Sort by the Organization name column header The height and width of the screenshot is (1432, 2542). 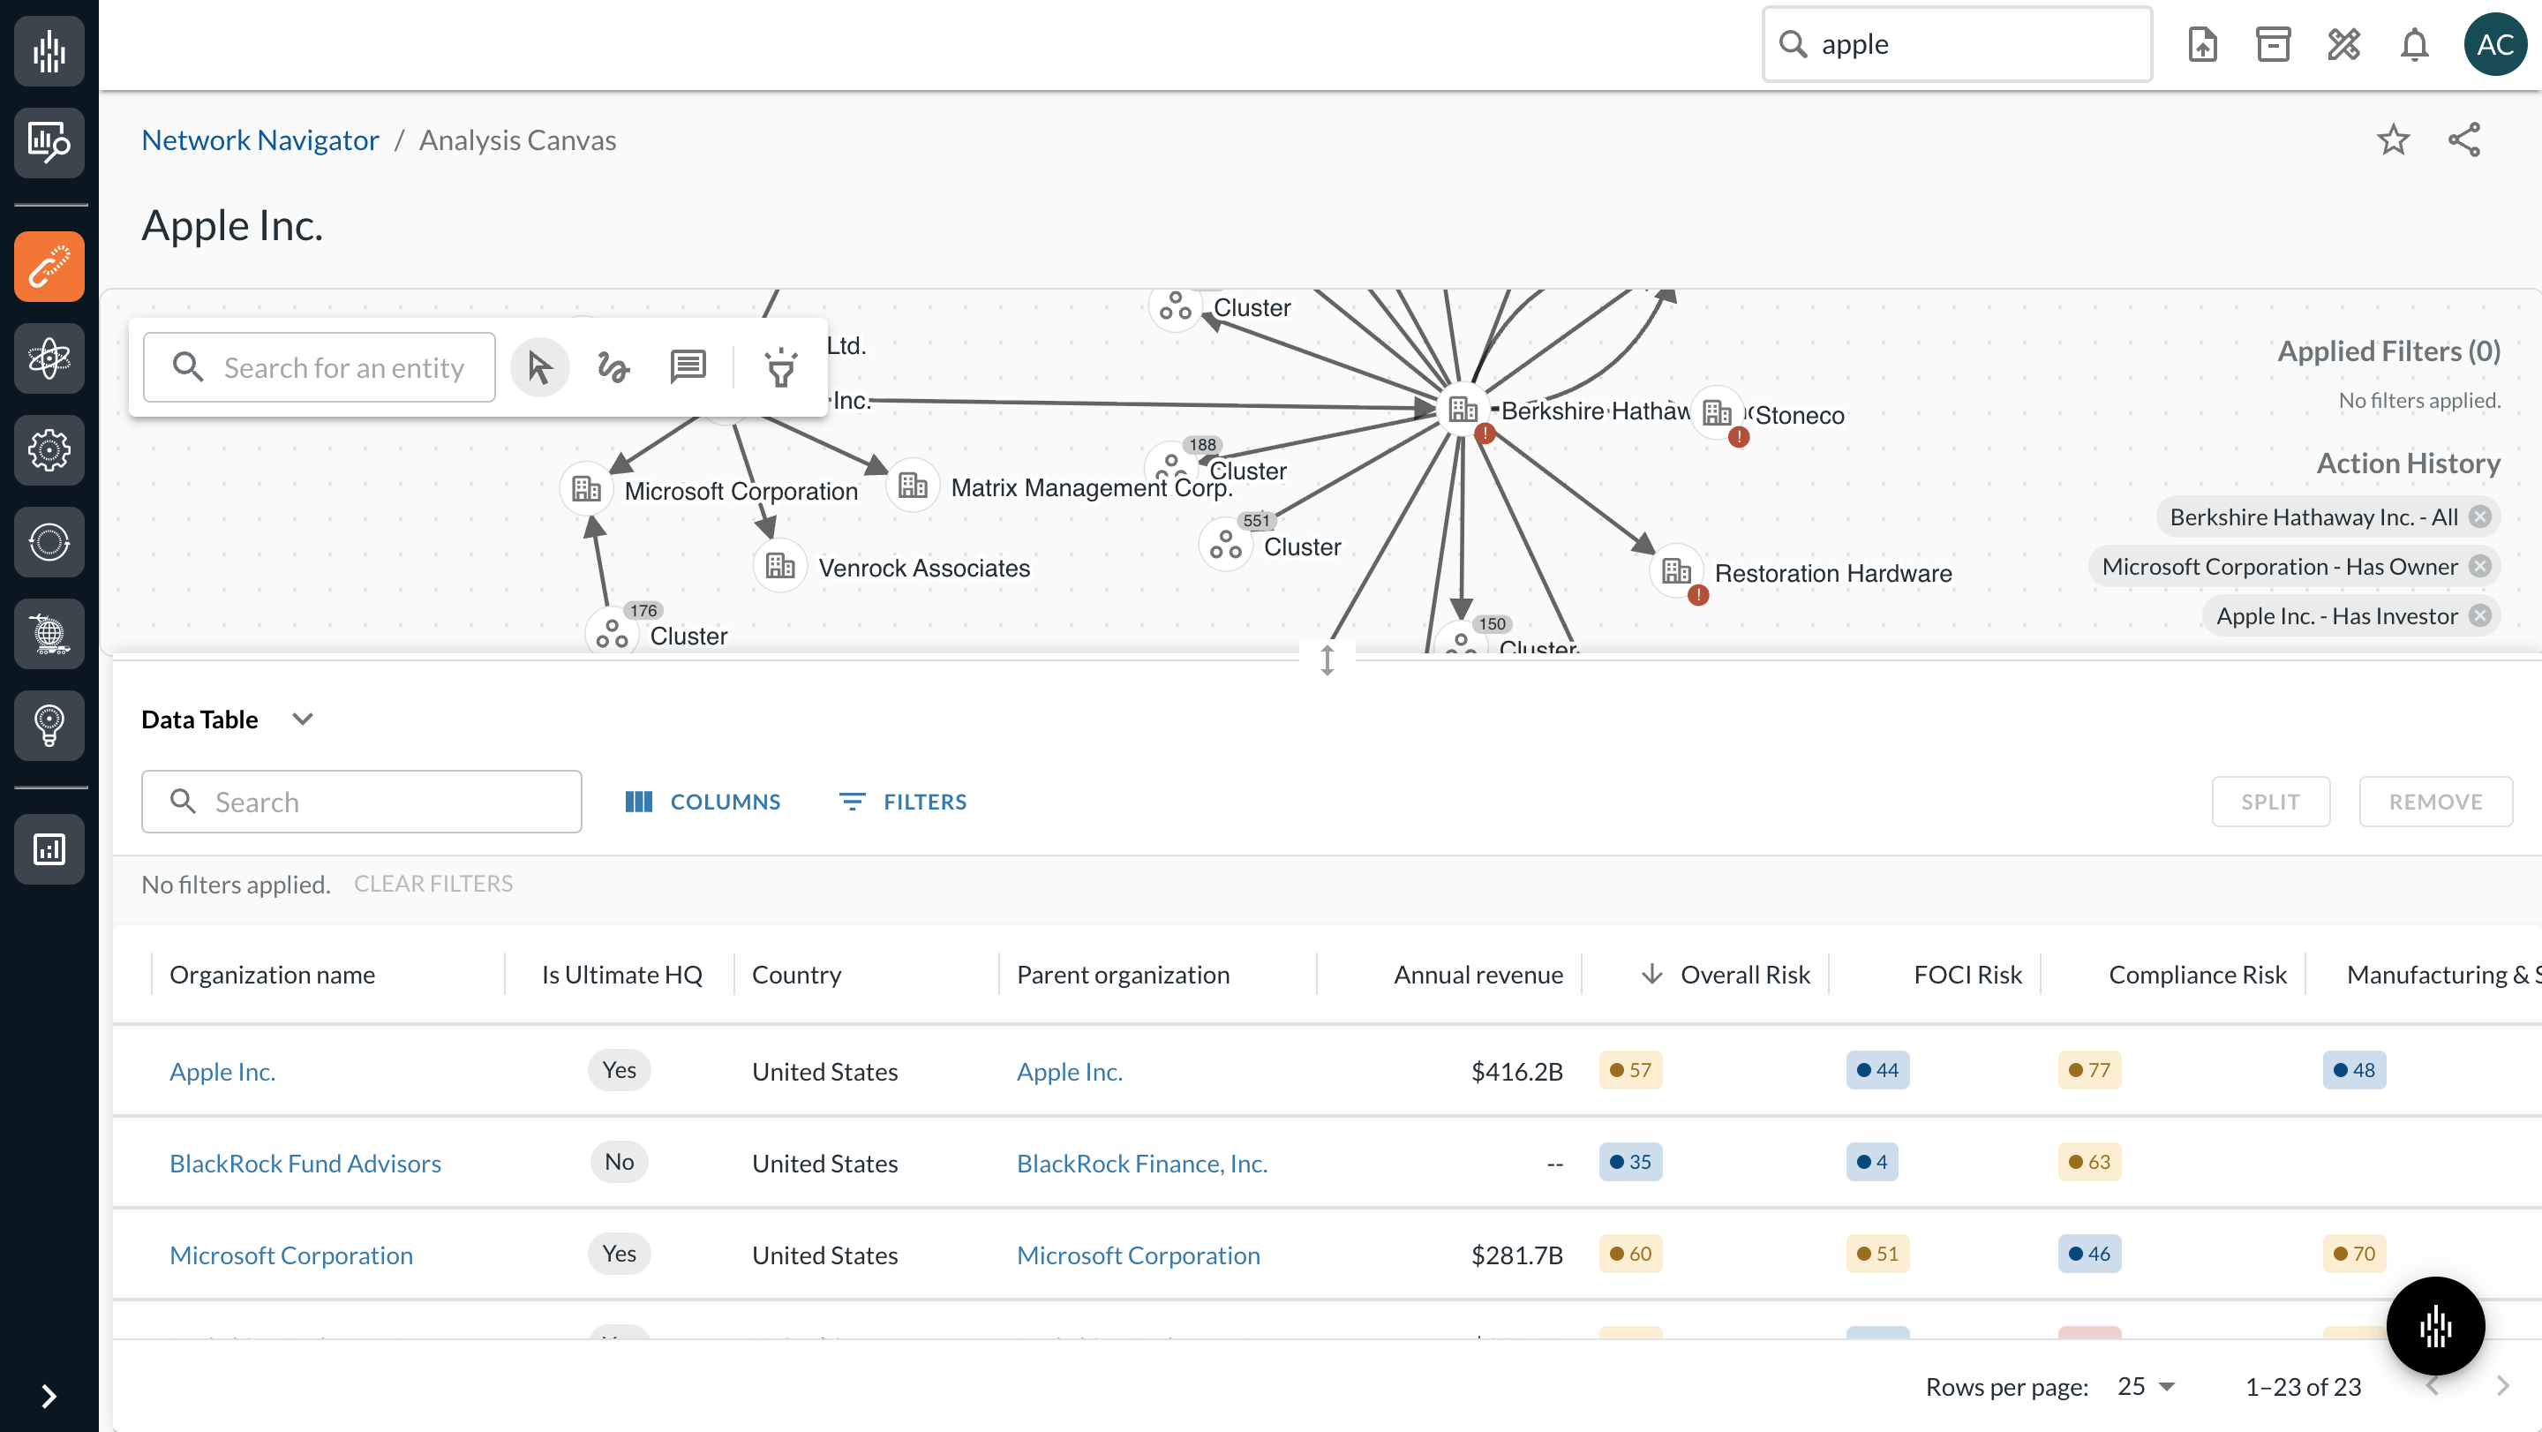coord(273,975)
